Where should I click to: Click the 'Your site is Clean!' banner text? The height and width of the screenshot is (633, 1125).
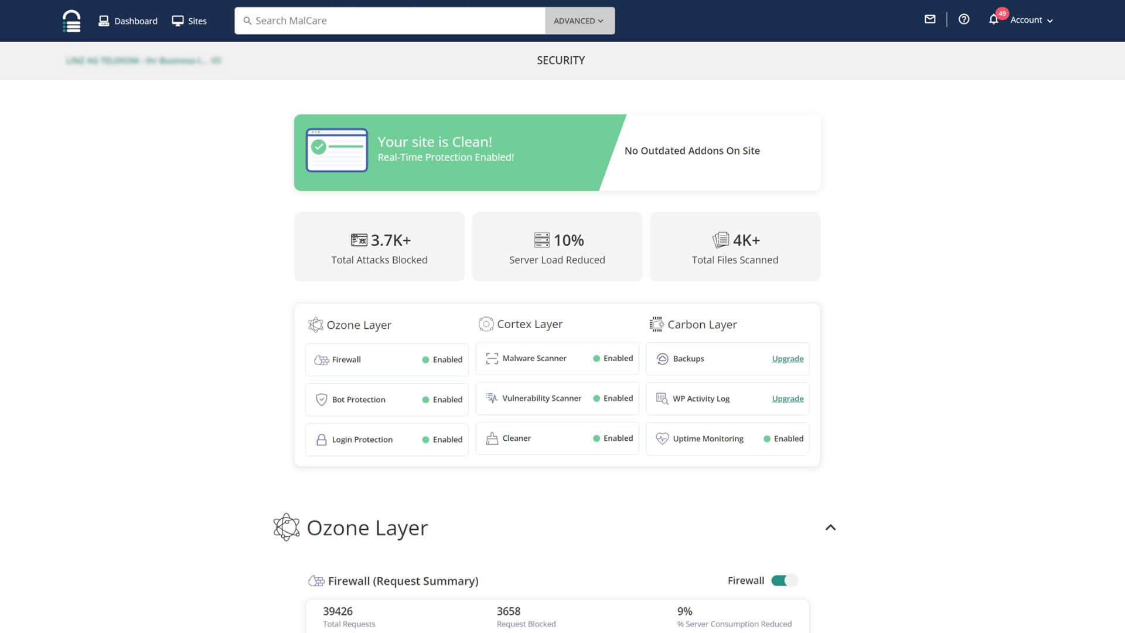[435, 142]
